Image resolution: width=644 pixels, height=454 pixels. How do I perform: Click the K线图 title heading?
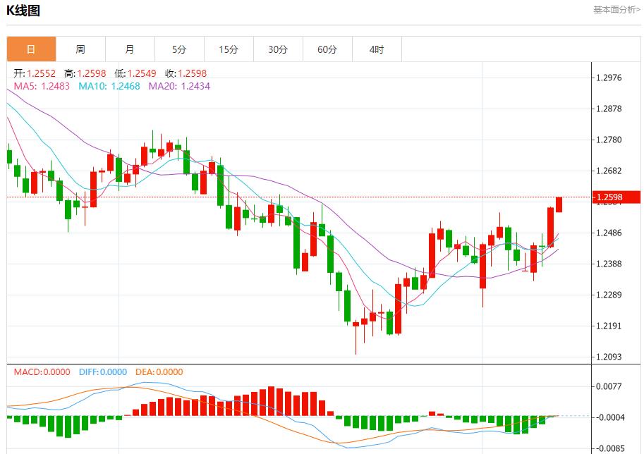(23, 11)
